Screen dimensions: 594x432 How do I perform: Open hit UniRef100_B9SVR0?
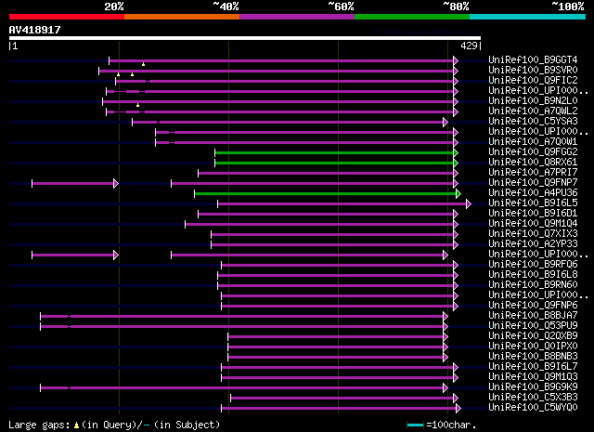click(533, 71)
